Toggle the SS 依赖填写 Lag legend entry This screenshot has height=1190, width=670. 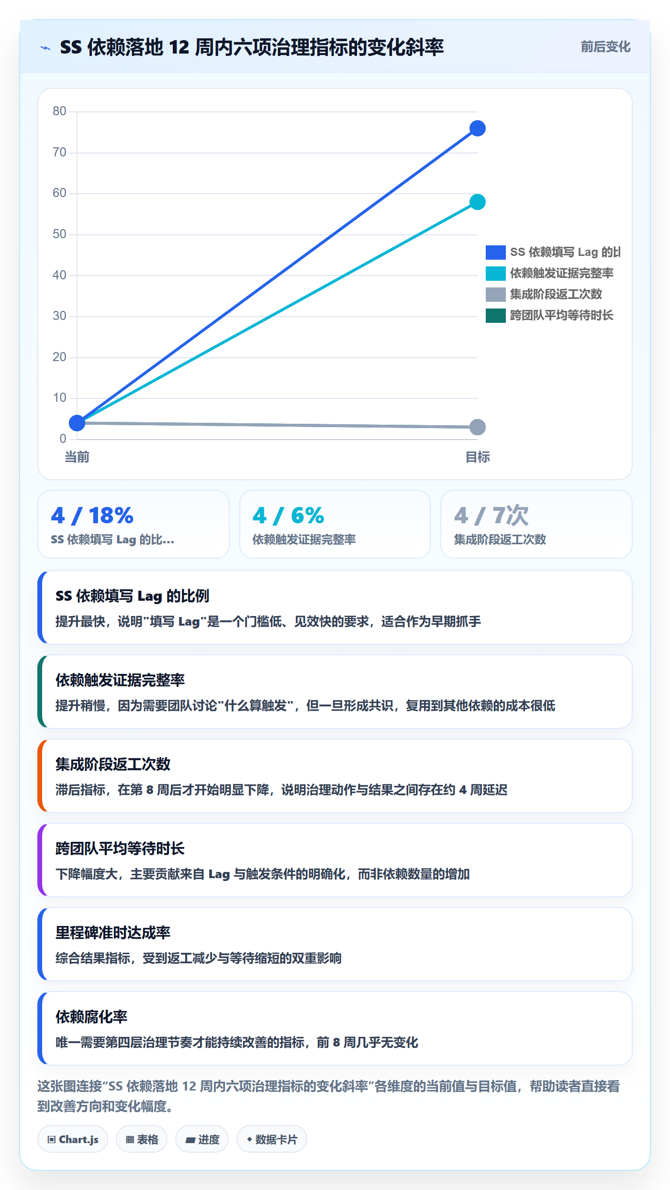pyautogui.click(x=553, y=252)
